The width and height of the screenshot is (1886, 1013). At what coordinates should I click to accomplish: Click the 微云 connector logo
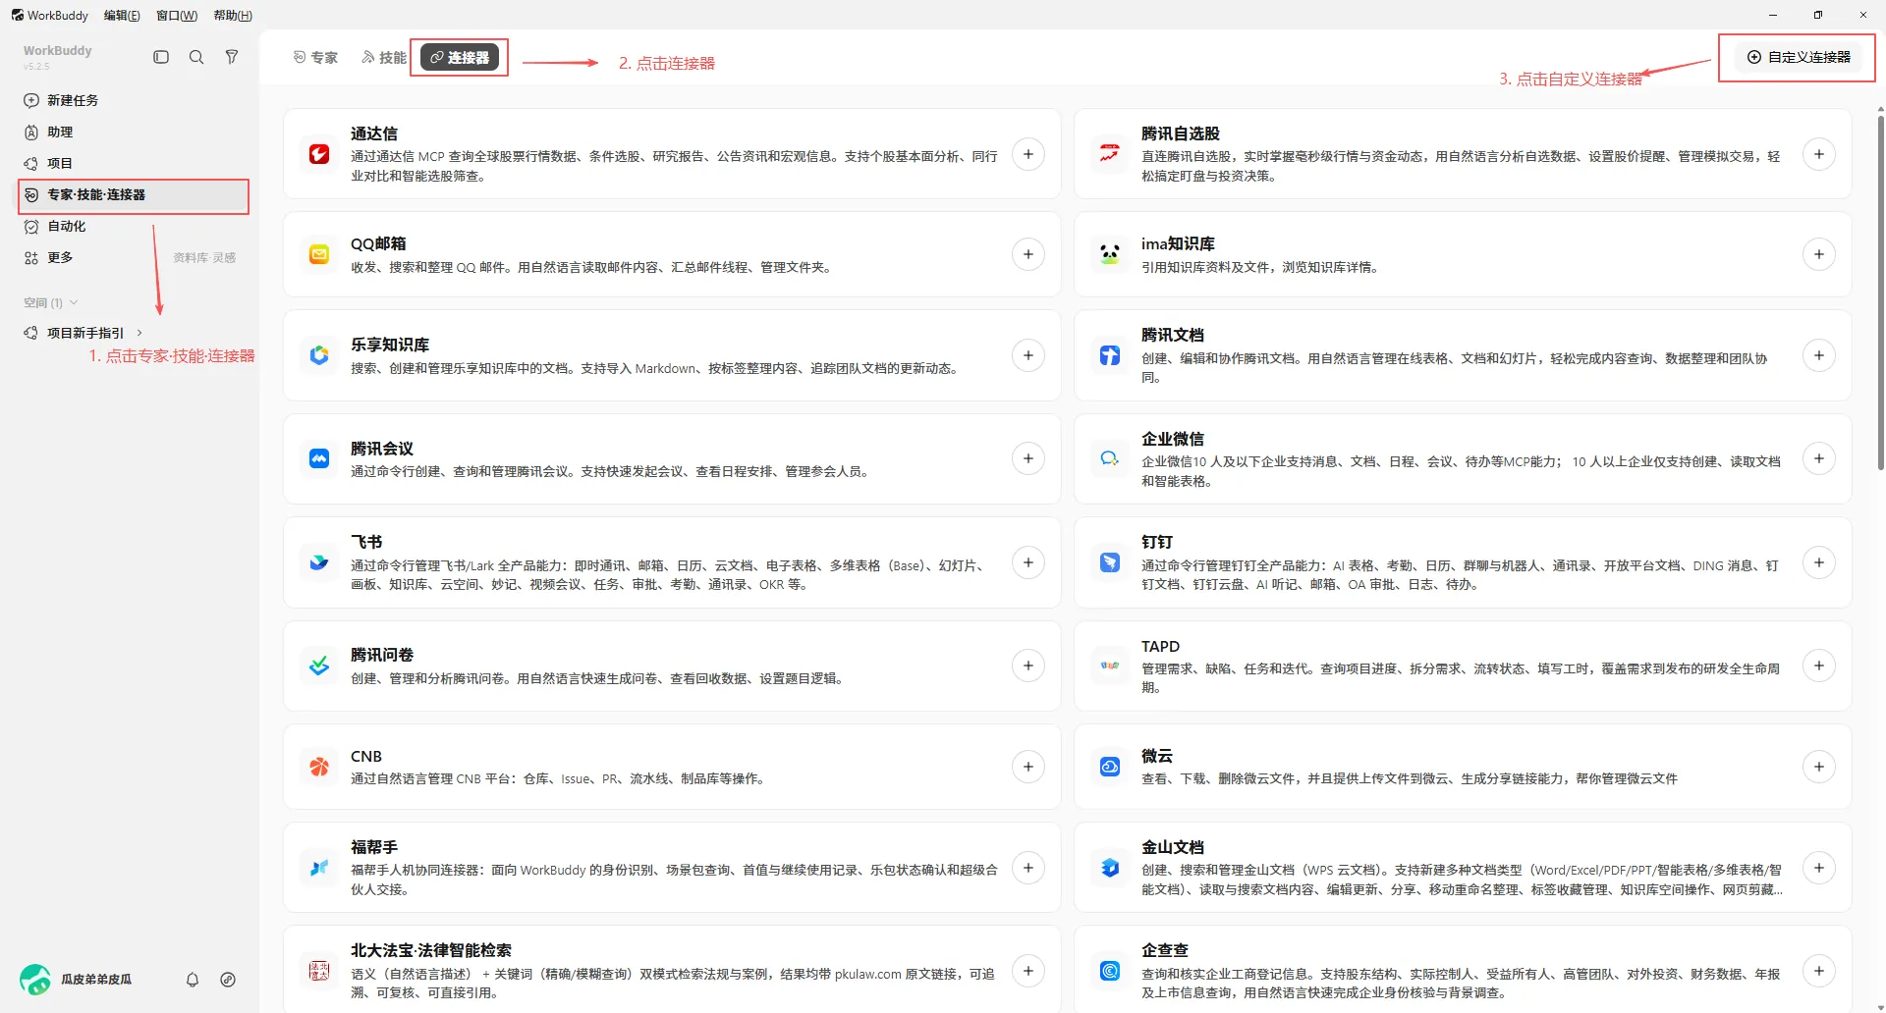coord(1110,767)
